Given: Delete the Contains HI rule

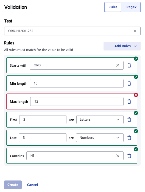Looking at the screenshot, I should click(x=129, y=156).
